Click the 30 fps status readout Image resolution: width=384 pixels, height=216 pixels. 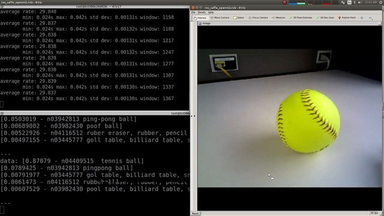tap(374, 214)
